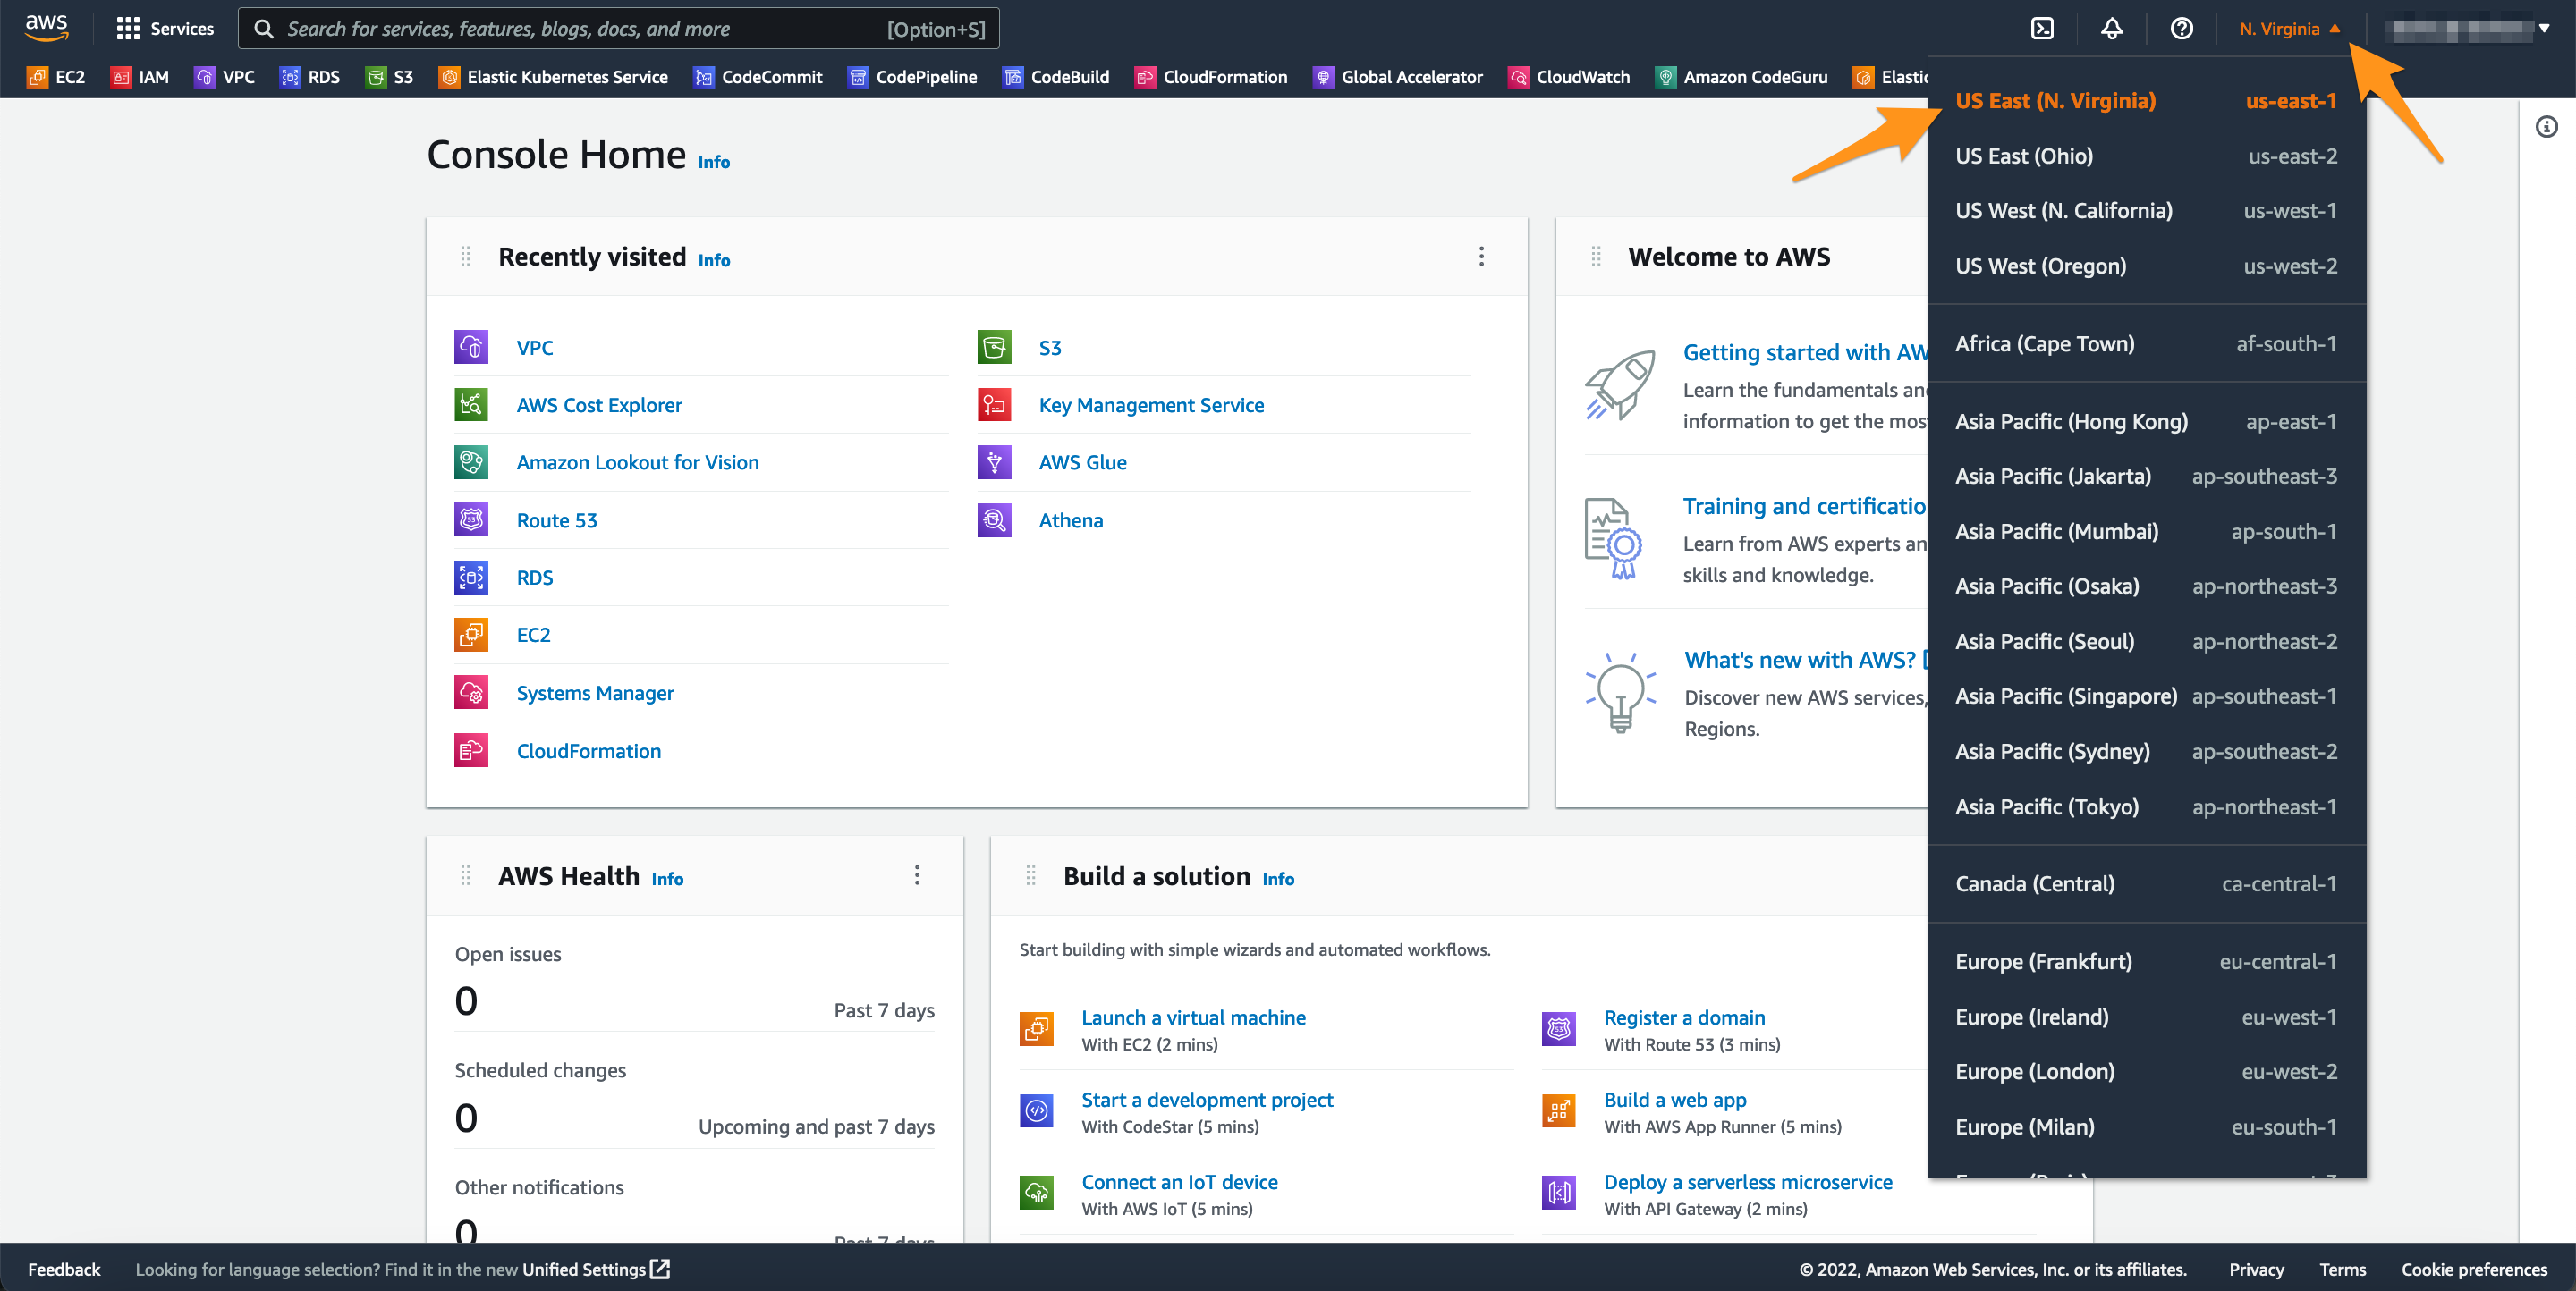Click the Route 53 icon in Recently visited
This screenshot has width=2576, height=1291.
click(x=471, y=519)
